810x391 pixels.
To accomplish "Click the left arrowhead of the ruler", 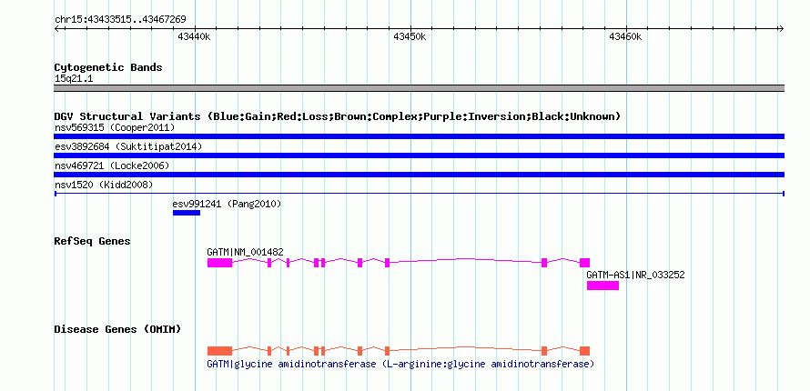I will point(56,28).
